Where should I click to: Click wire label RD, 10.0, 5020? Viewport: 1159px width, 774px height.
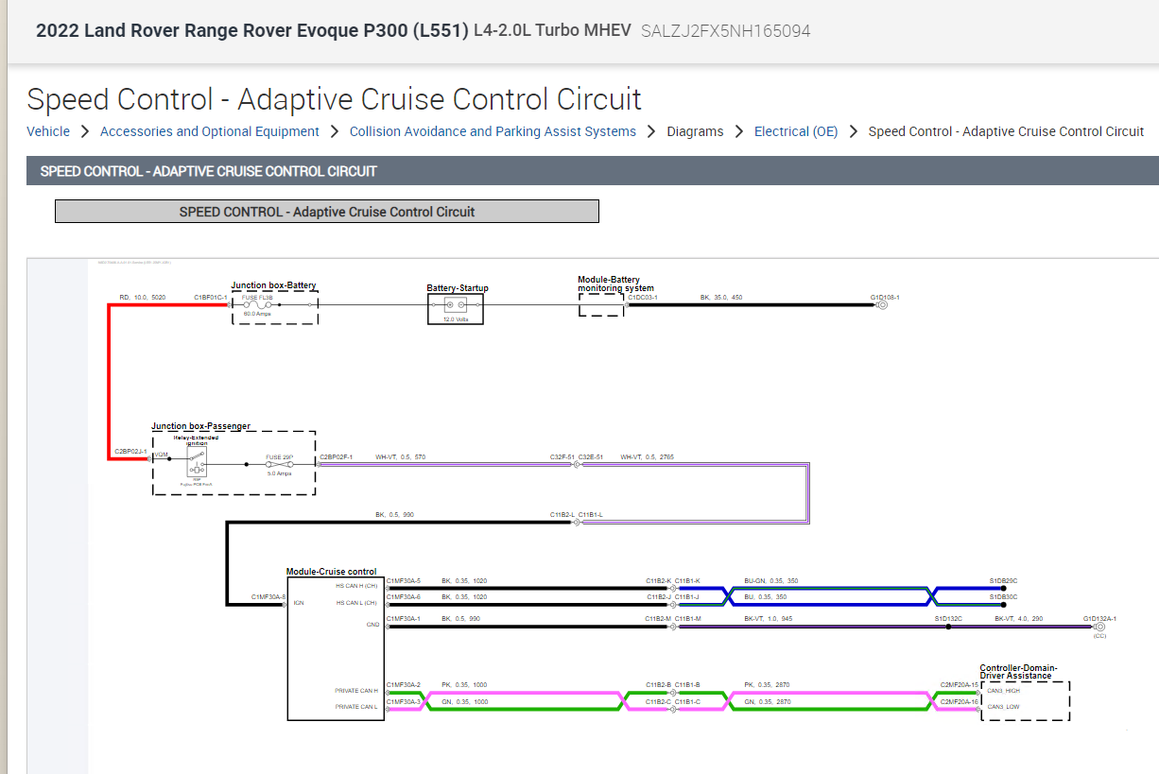(143, 297)
